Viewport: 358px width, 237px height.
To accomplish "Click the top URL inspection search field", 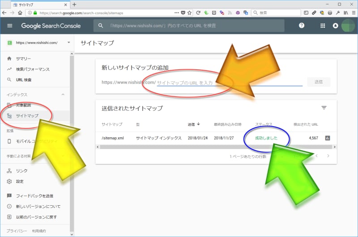I will pyautogui.click(x=189, y=25).
